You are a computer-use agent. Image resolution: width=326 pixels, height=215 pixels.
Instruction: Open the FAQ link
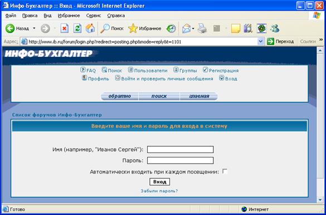[x=91, y=70]
